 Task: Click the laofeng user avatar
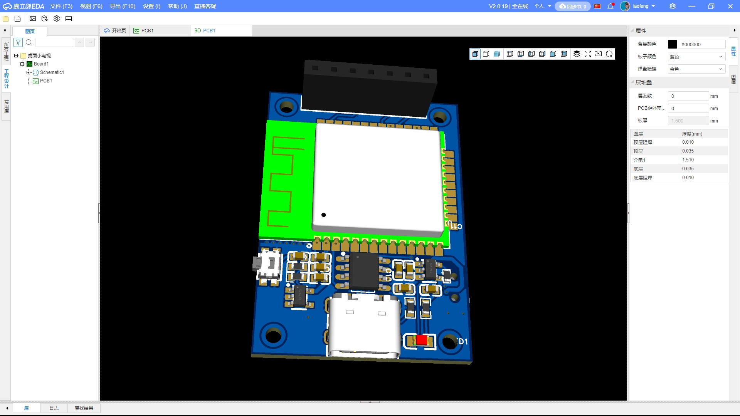click(x=625, y=6)
